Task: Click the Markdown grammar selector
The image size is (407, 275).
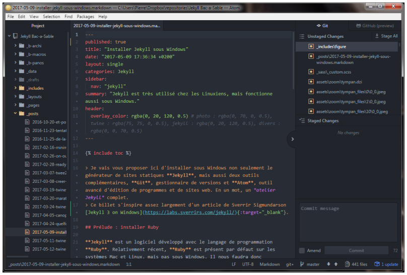Action: [269, 264]
